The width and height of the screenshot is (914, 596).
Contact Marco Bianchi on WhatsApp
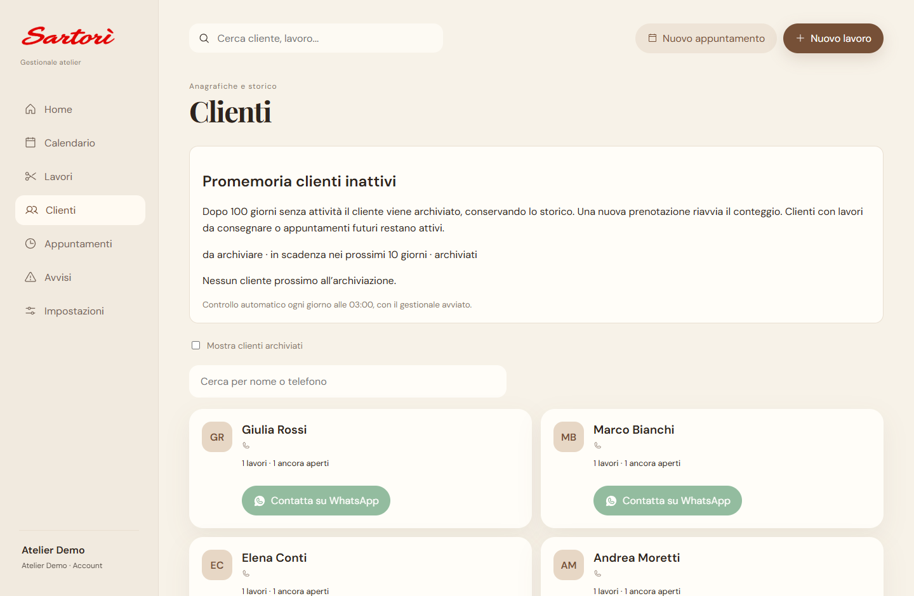(x=668, y=501)
